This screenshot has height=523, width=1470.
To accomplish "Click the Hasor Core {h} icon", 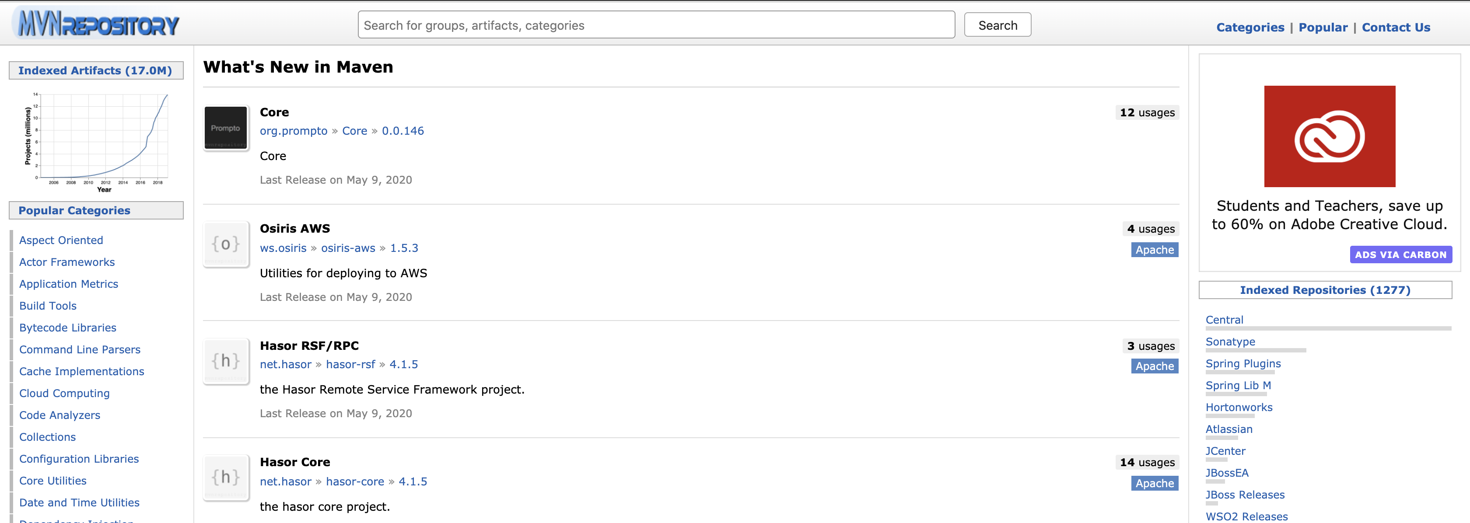I will click(x=225, y=478).
